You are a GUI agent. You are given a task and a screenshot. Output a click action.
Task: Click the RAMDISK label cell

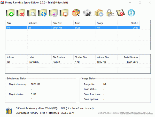click(34, 62)
